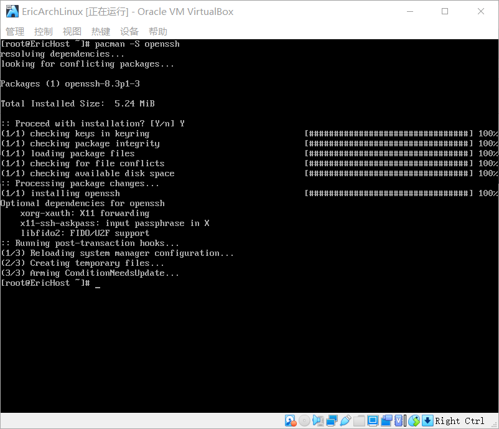Click the optical drive status icon

pyautogui.click(x=304, y=420)
